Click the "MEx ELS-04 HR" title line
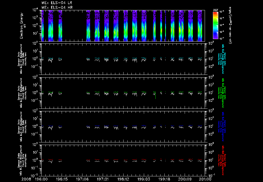This screenshot has height=182, width=263. 57,7
